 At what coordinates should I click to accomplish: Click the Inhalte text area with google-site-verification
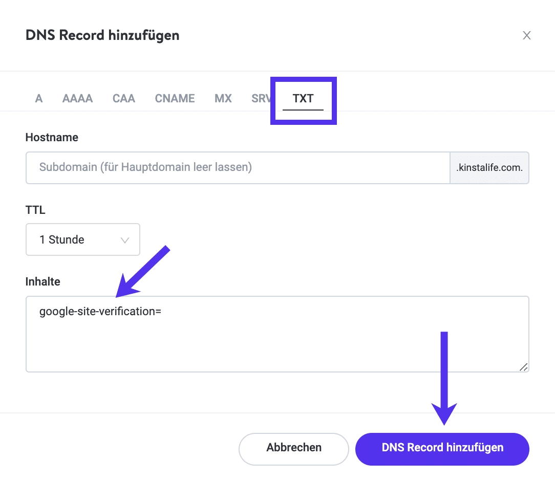pos(276,334)
